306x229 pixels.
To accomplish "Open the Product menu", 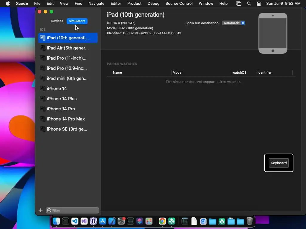I will coord(134,4).
